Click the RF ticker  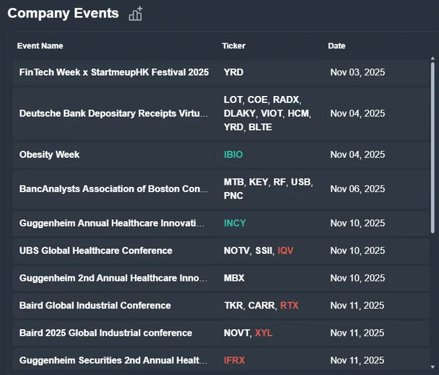[x=280, y=182]
